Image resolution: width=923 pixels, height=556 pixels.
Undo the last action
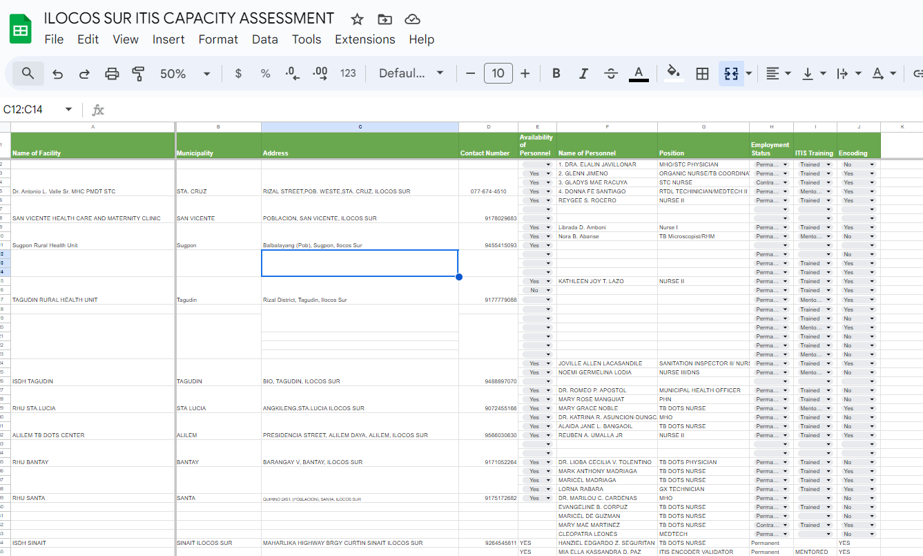58,73
